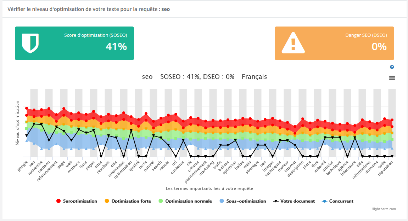Click the orange Optimisation forte legend dot
The height and width of the screenshot is (221, 408).
pos(107,201)
